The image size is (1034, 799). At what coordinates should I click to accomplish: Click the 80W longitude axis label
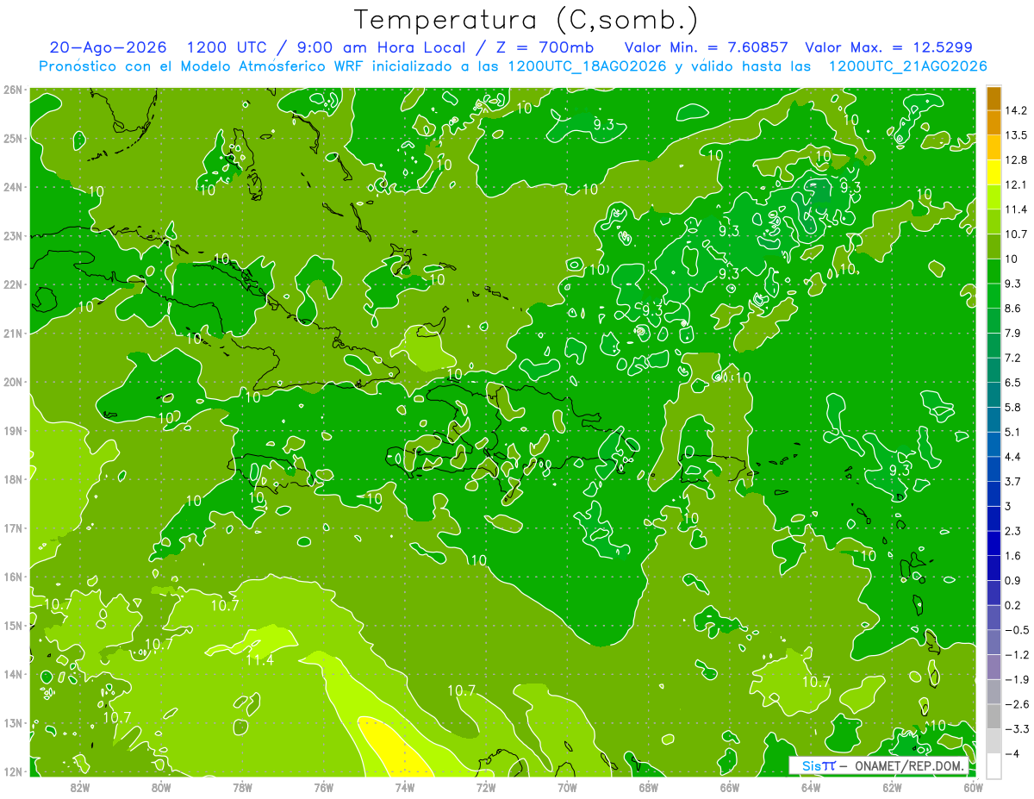click(x=161, y=787)
